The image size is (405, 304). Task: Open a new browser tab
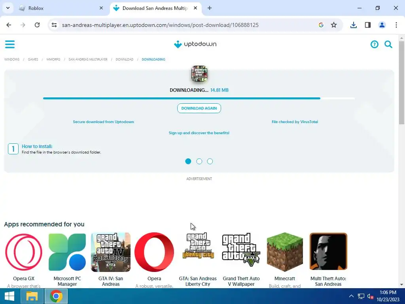pos(210,8)
